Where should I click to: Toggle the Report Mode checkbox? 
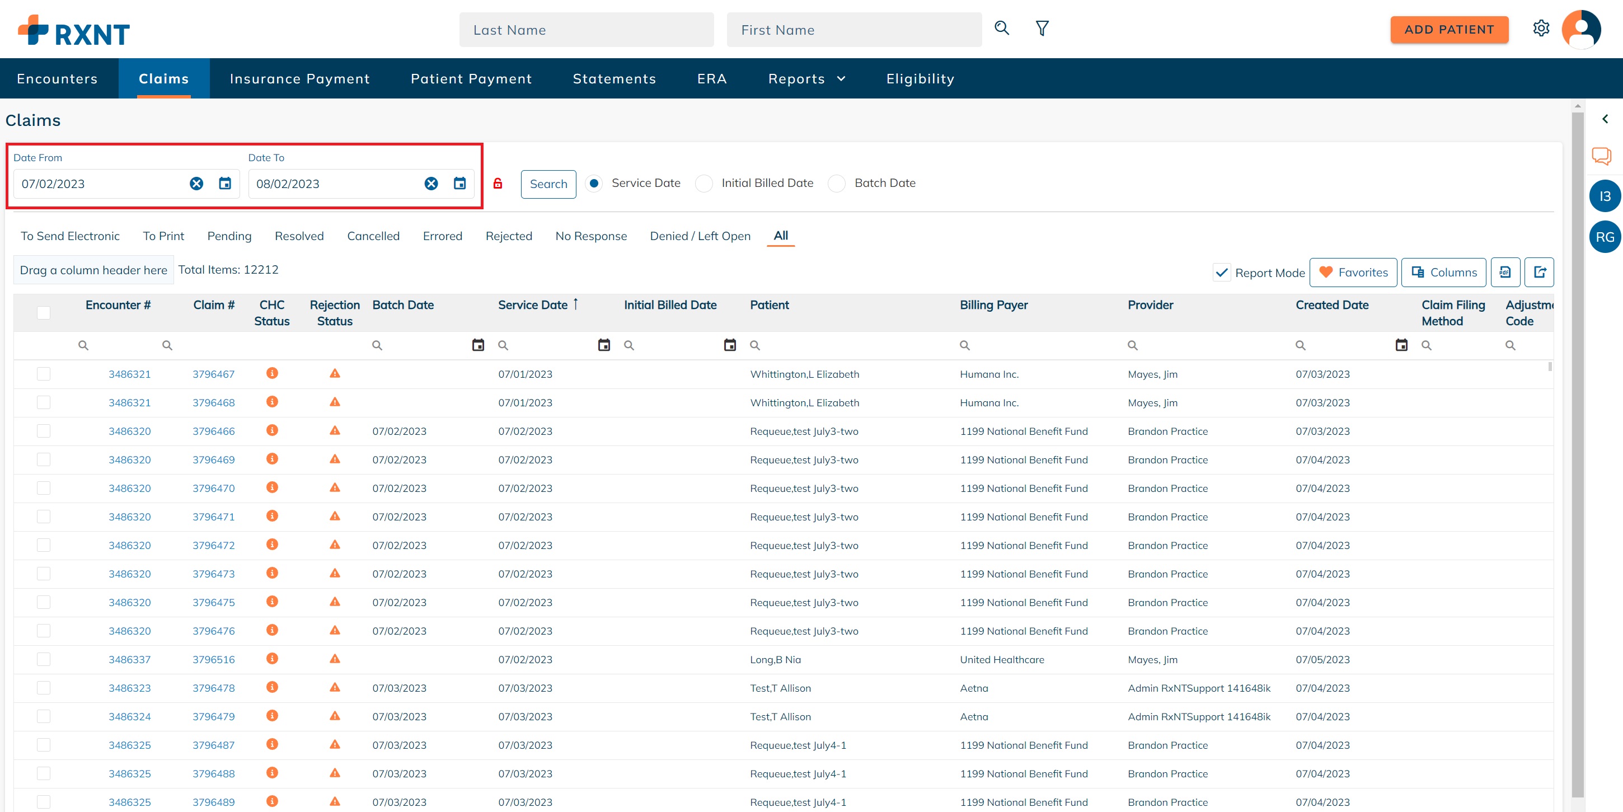pyautogui.click(x=1221, y=273)
